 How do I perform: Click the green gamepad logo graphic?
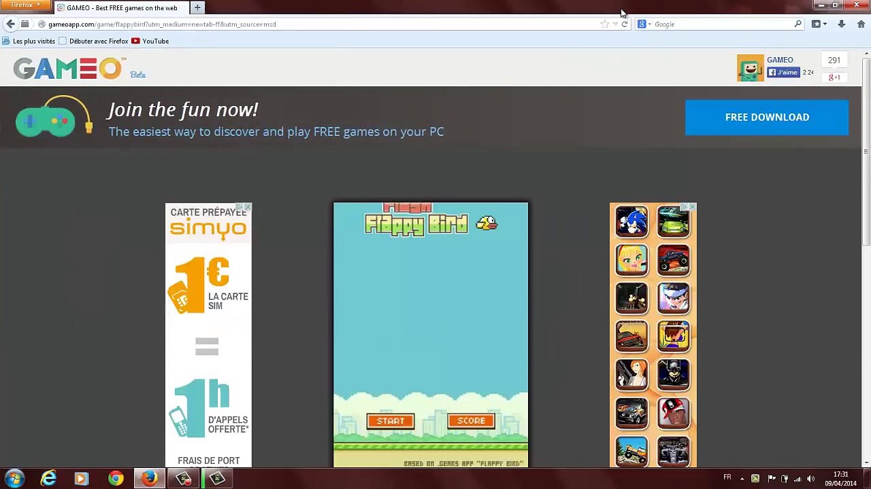click(54, 116)
